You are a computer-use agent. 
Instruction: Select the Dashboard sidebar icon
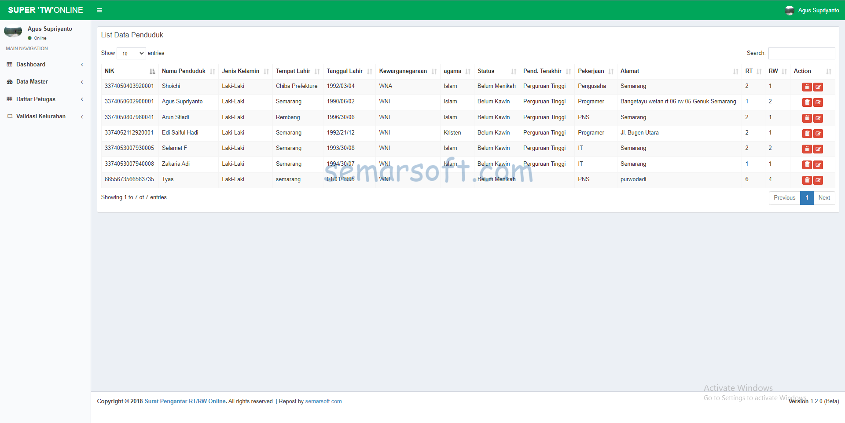tap(10, 64)
